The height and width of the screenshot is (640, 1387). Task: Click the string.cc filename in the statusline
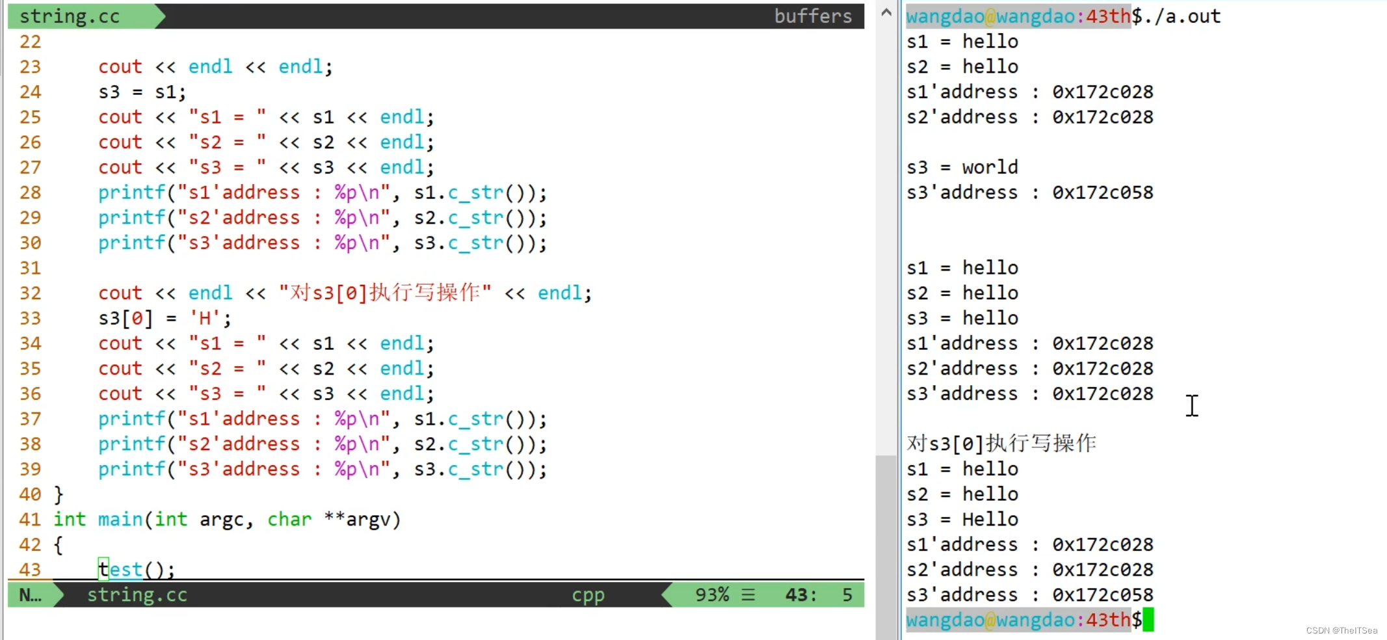[x=137, y=595]
